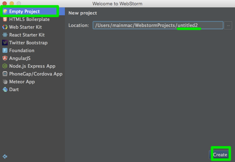Screen dimensions: 235x162
Task: Click the HTML5 Boilerplate shield icon
Action: pyautogui.click(x=5, y=19)
